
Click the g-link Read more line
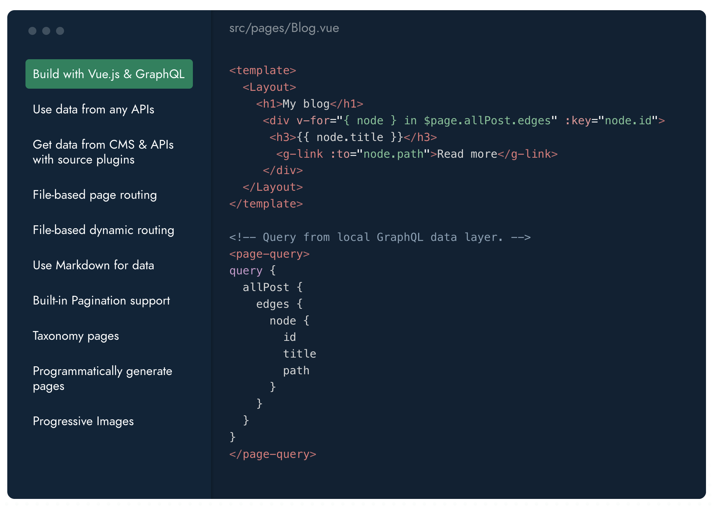(417, 154)
